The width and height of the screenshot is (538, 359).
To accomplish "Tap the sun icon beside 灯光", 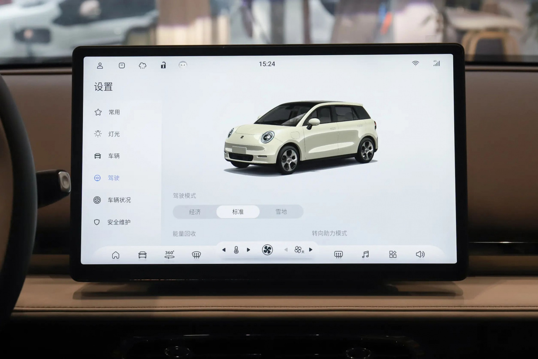I will [x=98, y=134].
